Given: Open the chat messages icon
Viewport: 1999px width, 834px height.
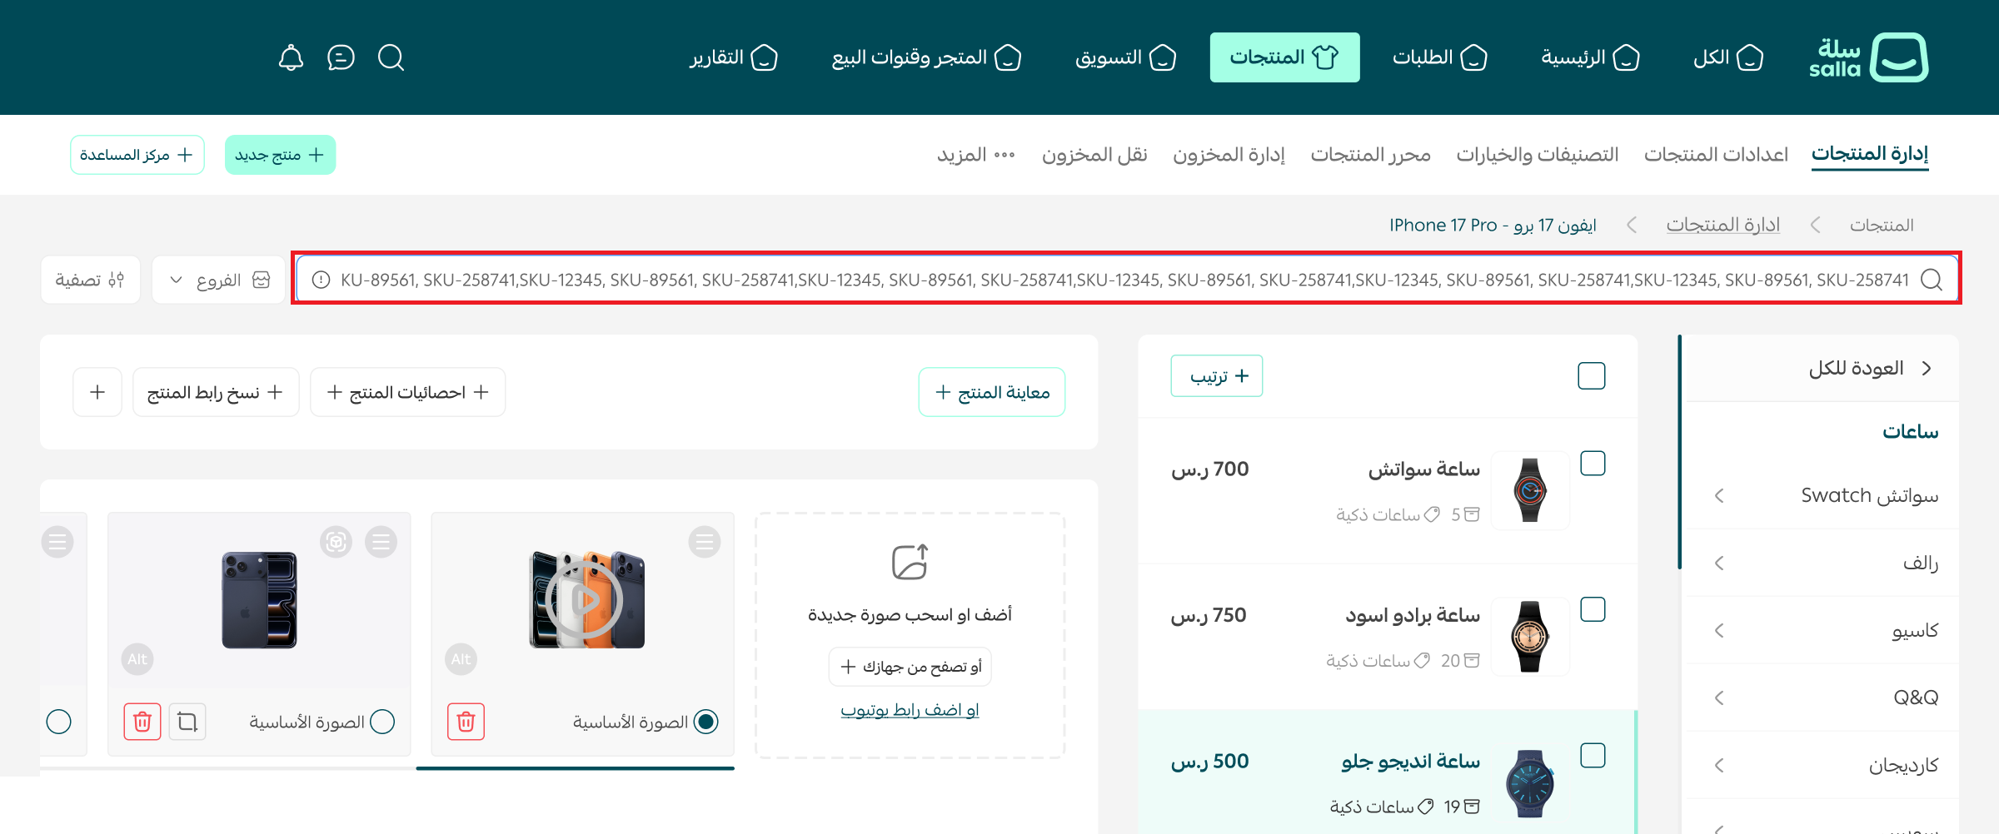Looking at the screenshot, I should coord(341,57).
